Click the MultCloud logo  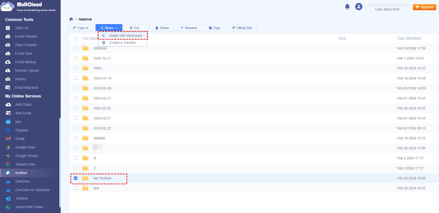pyautogui.click(x=28, y=6)
